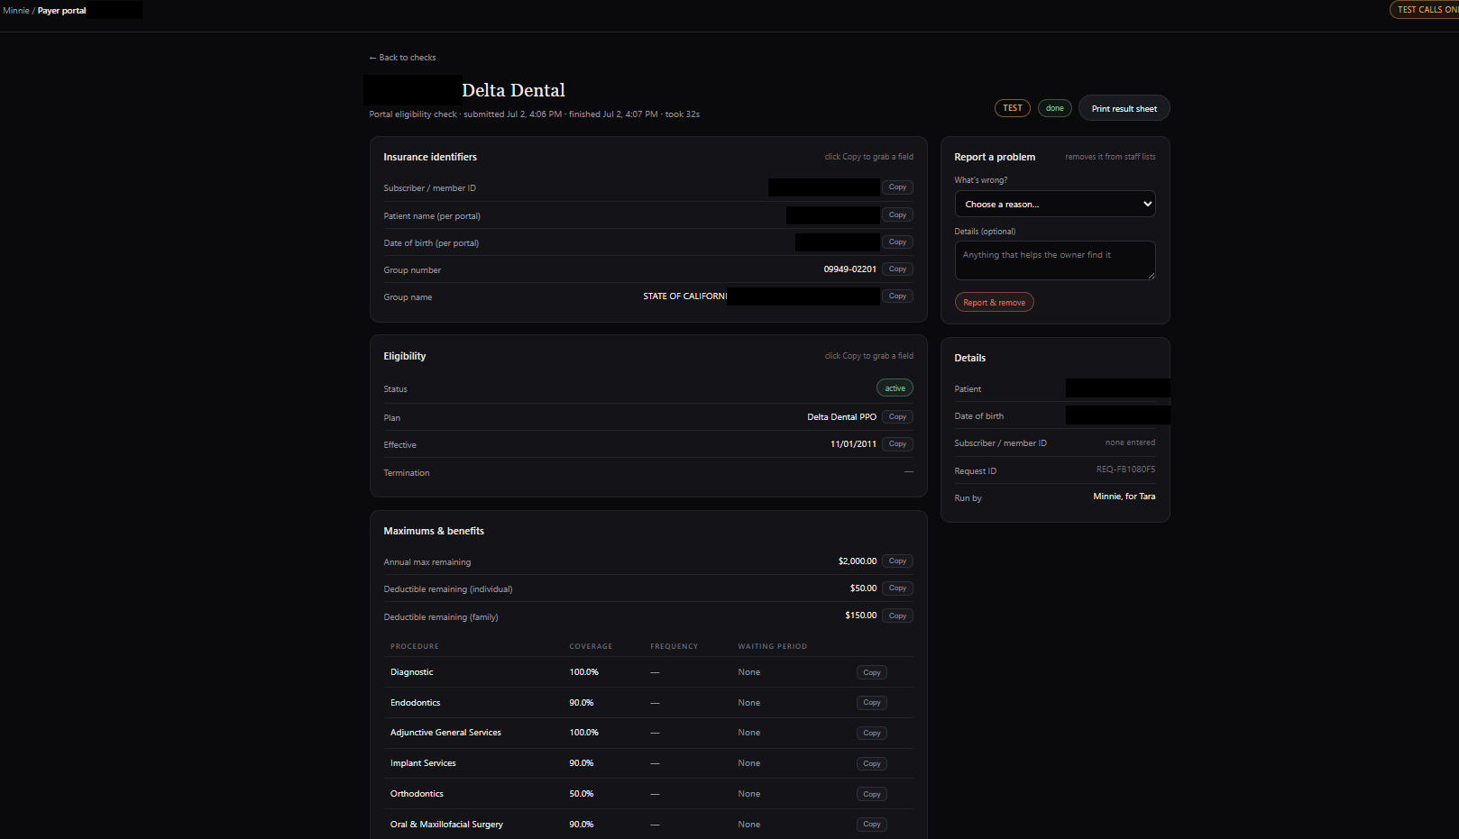Click the 'Delta Dental PPO' plan value

pos(842,417)
